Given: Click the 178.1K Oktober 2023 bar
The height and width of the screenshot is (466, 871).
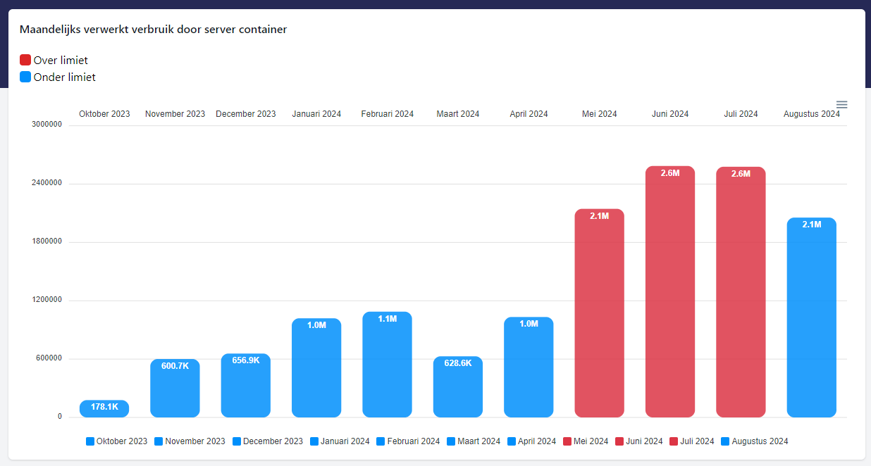Looking at the screenshot, I should pos(104,409).
